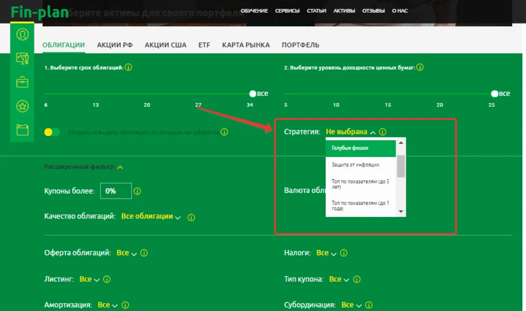The height and width of the screenshot is (311, 526).
Task: Click the Купоны более percent input field
Action: coord(116,191)
